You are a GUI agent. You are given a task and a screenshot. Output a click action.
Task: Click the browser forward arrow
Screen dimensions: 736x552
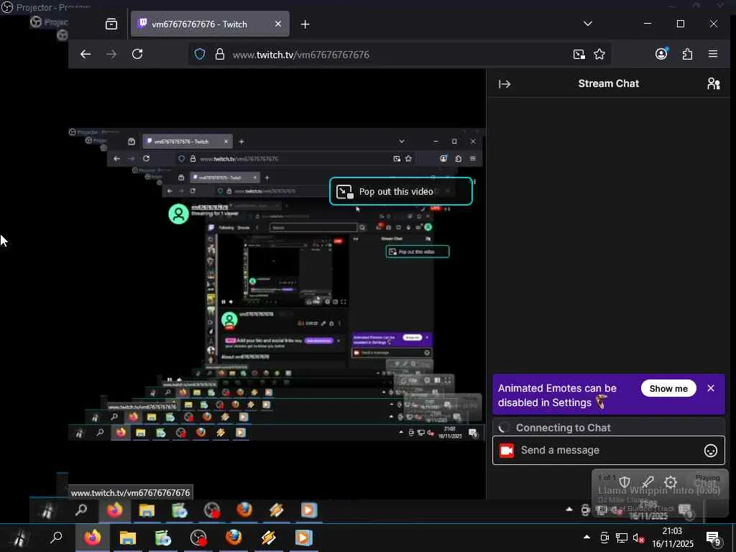(111, 55)
